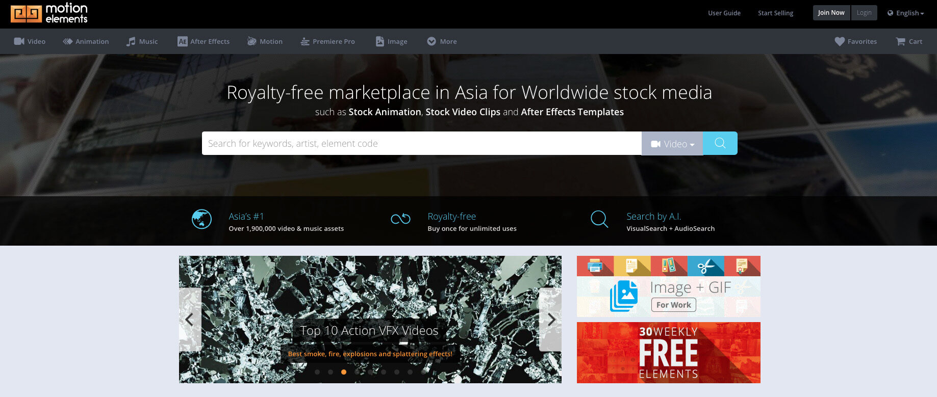The width and height of the screenshot is (937, 397).
Task: Open the Image + GIF For Work label
Action: point(673,305)
